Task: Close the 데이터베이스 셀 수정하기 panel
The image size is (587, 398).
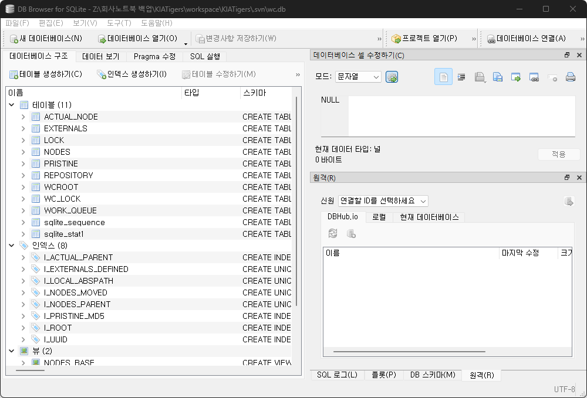Action: [579, 55]
